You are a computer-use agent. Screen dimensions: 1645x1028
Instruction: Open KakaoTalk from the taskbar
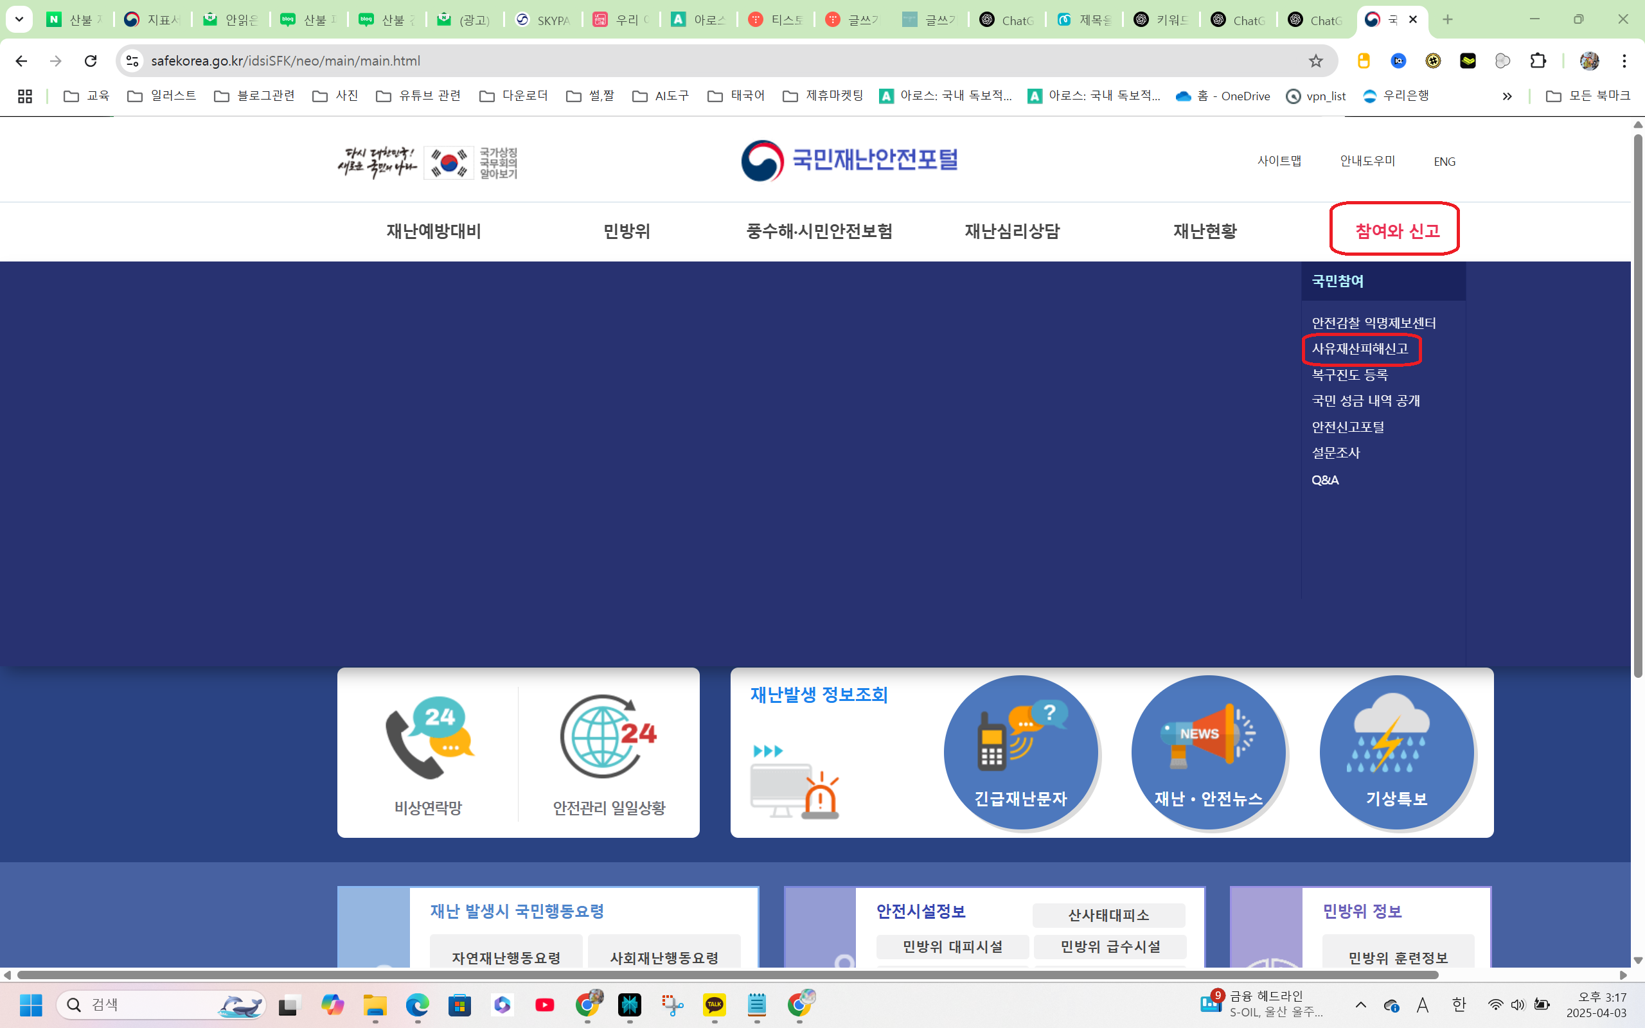click(714, 1005)
